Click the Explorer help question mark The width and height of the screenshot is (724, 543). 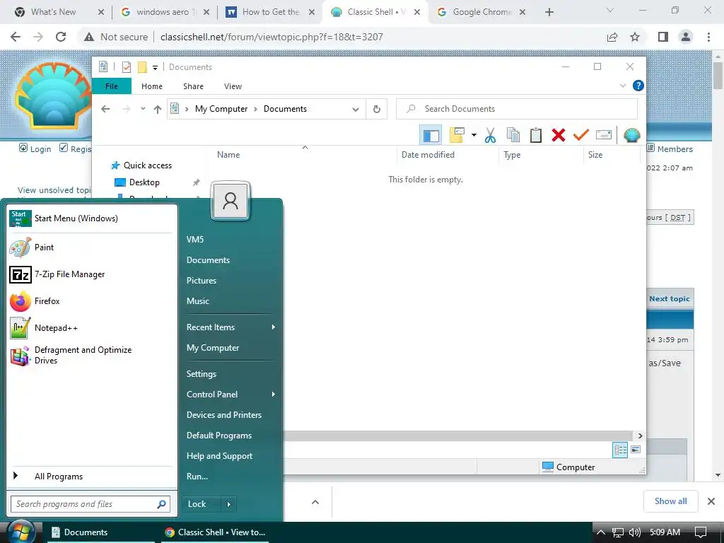pyautogui.click(x=638, y=86)
